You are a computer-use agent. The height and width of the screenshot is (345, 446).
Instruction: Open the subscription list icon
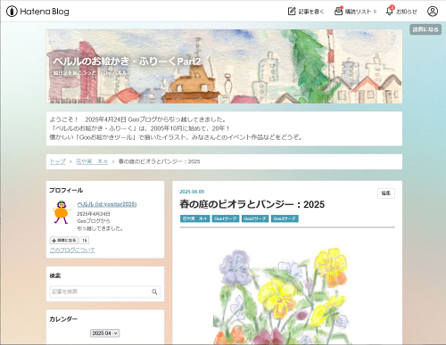point(338,12)
